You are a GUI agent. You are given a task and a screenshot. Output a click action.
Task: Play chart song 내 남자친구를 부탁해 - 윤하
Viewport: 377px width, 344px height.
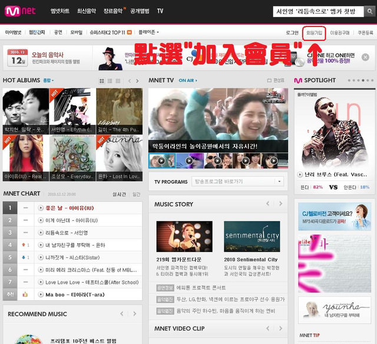[x=41, y=245]
